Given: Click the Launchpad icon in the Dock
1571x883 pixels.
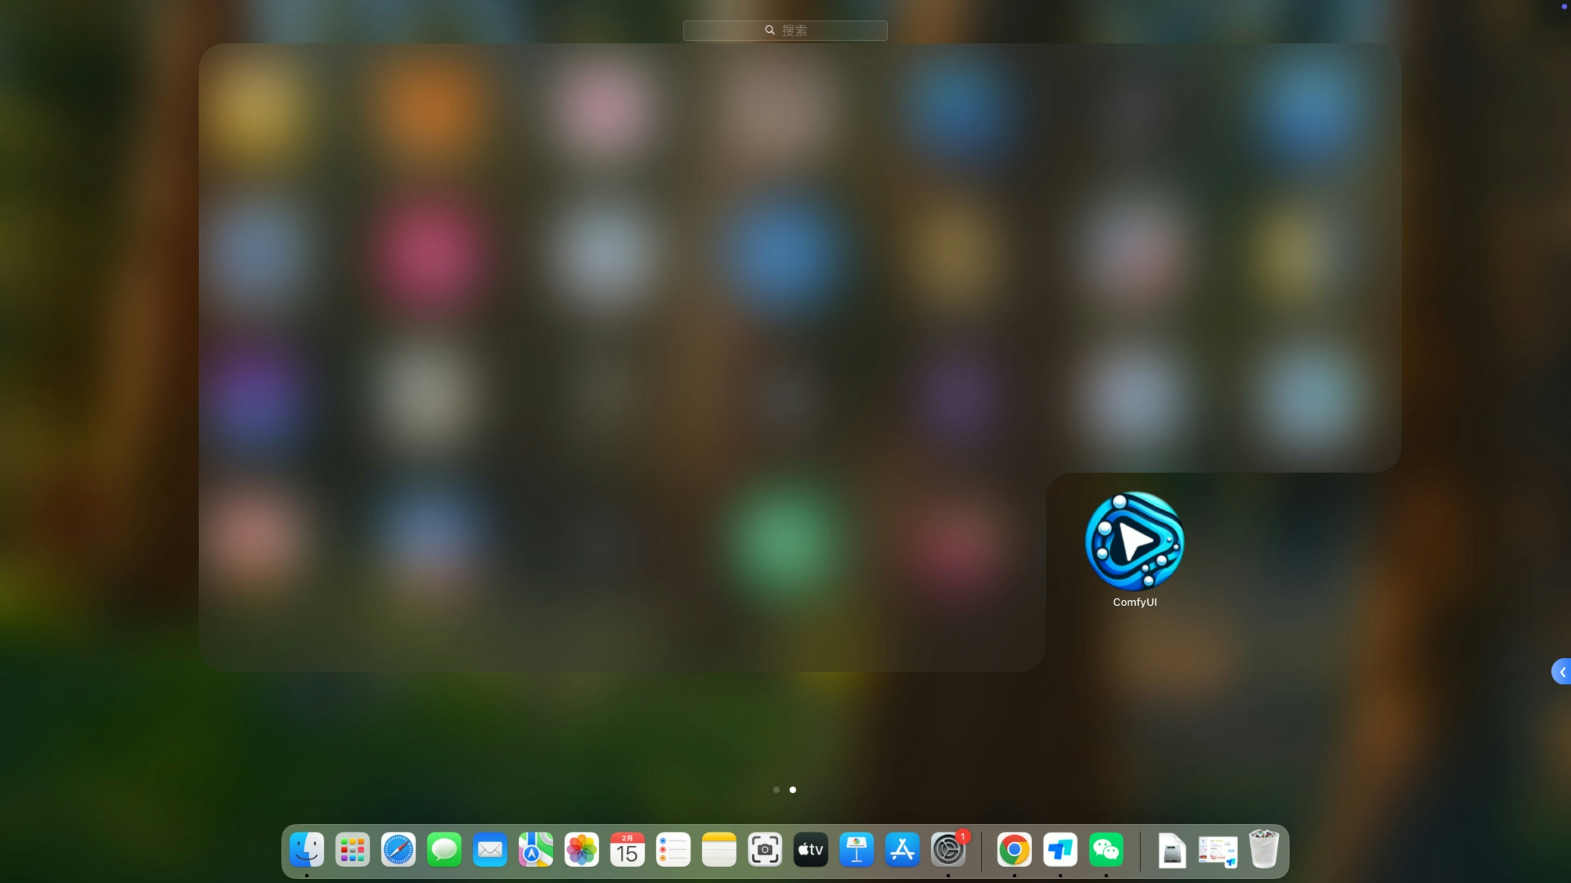Looking at the screenshot, I should [352, 850].
